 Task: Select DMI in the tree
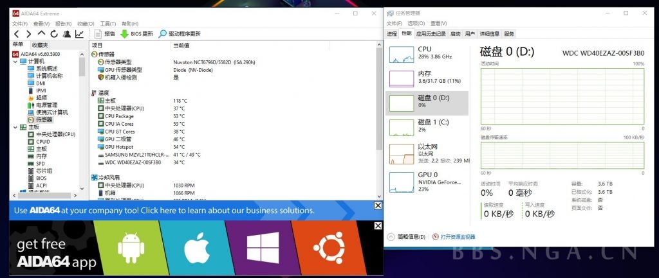(x=37, y=83)
